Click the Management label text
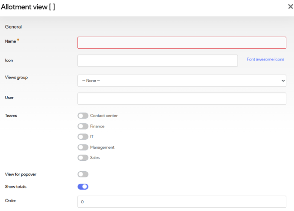294x211 pixels. pos(102,147)
